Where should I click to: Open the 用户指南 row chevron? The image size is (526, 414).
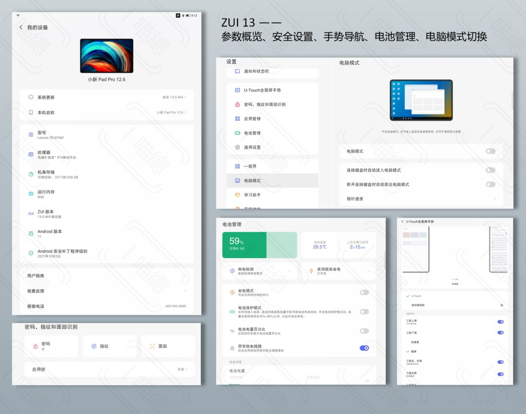185,276
